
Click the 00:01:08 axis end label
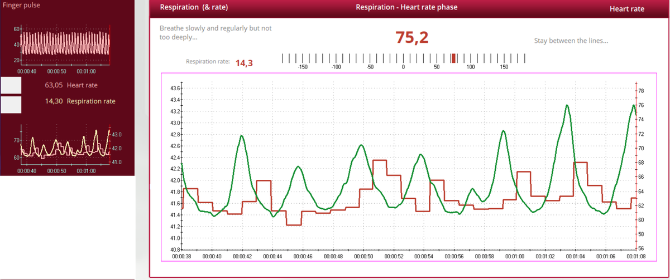coord(635,257)
